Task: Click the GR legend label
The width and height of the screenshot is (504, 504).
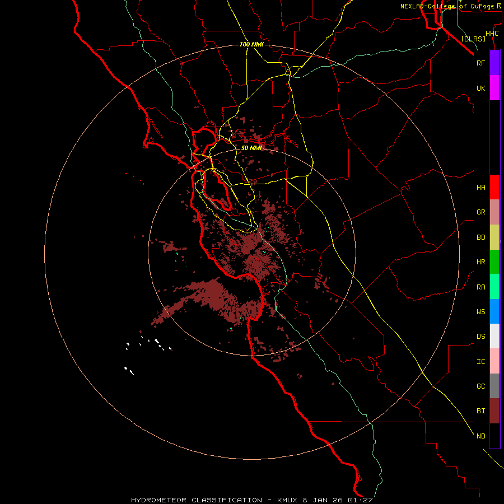Action: [480, 212]
